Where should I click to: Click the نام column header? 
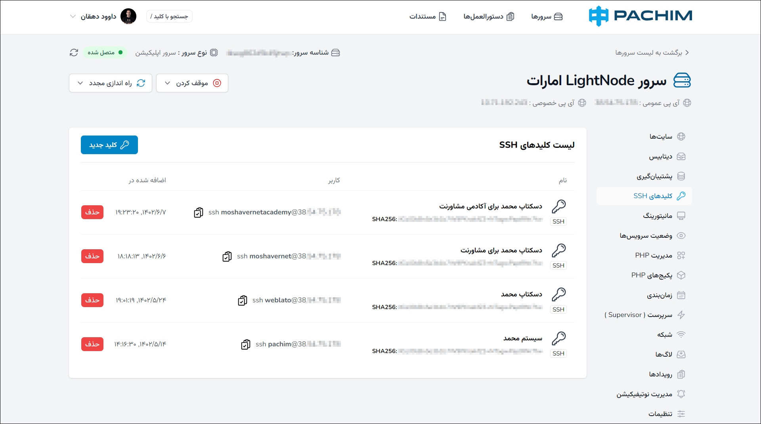(563, 181)
